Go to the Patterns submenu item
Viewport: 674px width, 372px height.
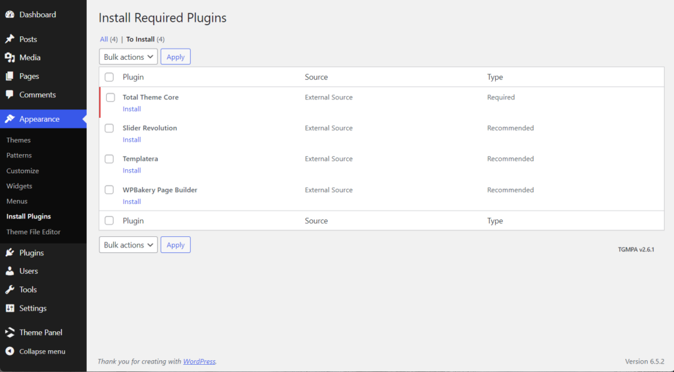click(19, 155)
